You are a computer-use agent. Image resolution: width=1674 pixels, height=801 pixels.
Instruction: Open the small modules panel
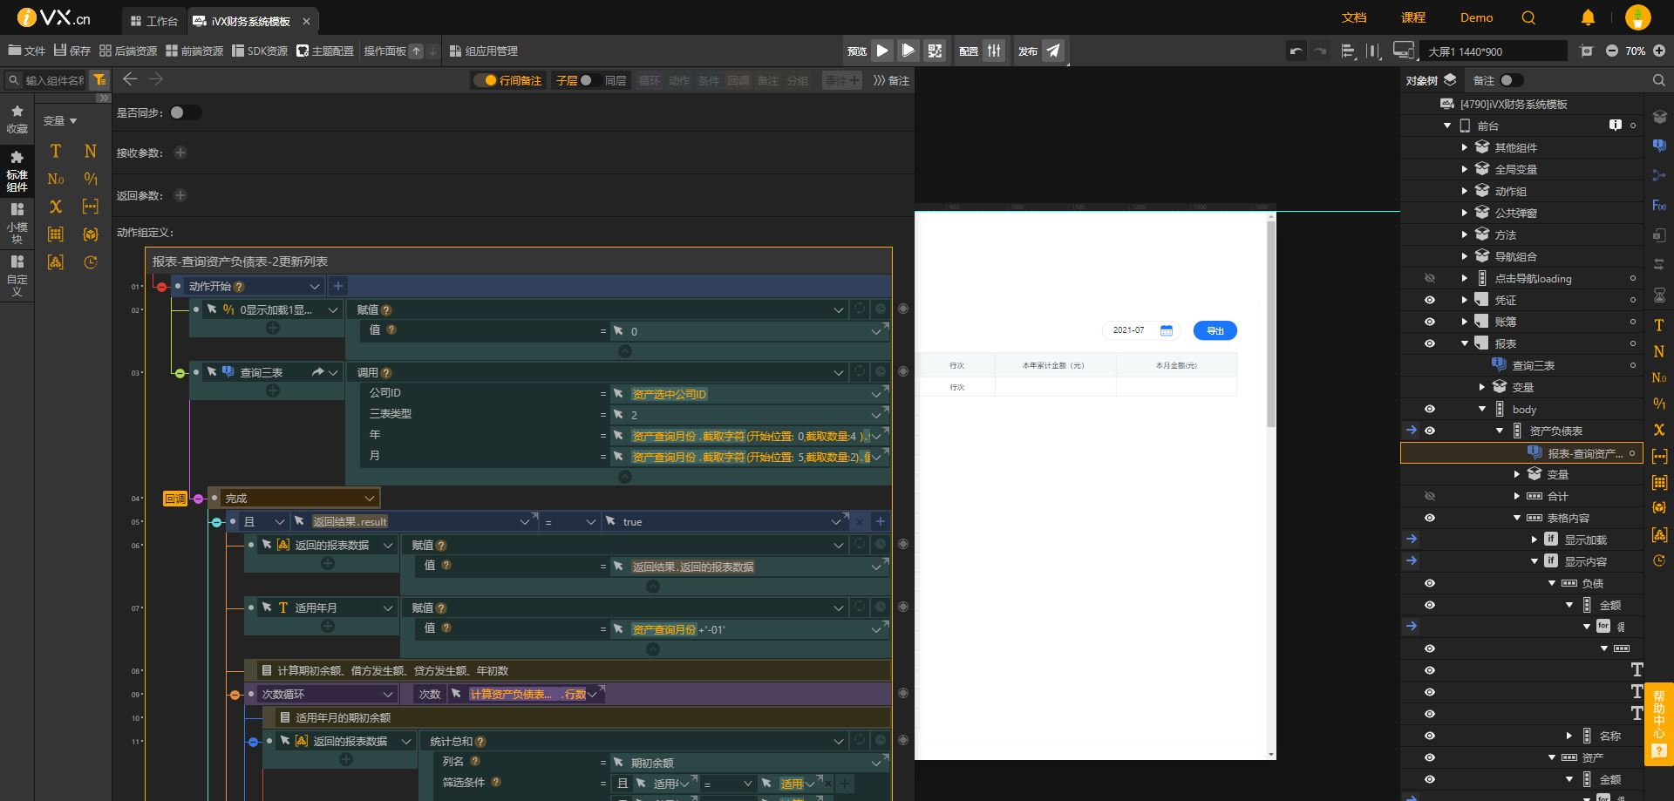tap(17, 223)
